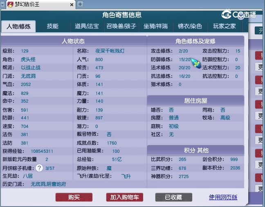Click the 牧场 value 高级
This screenshot has width=265, height=207.
[225, 118]
